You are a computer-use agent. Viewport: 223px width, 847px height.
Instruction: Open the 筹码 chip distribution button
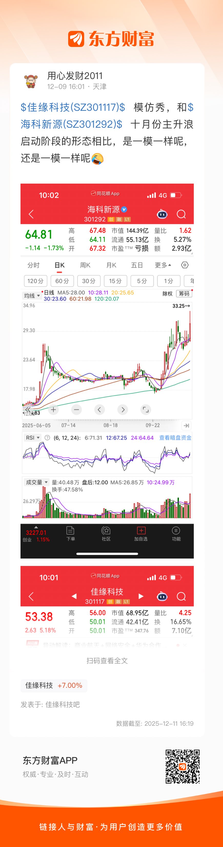(184, 294)
